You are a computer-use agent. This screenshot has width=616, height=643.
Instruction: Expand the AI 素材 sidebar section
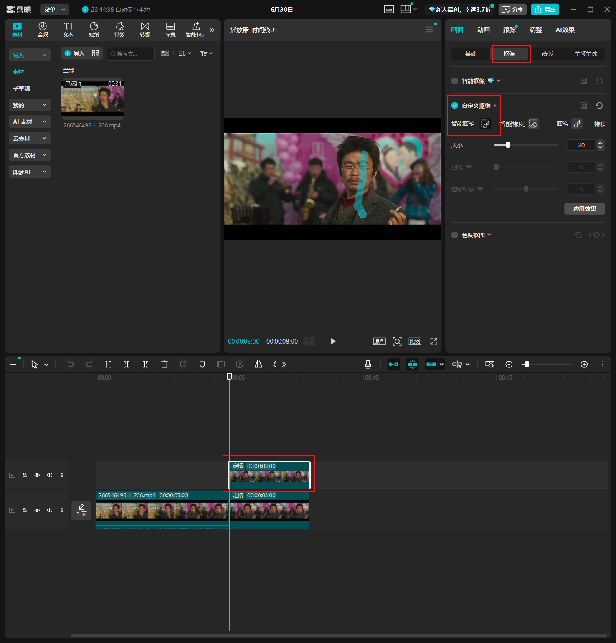(x=30, y=122)
